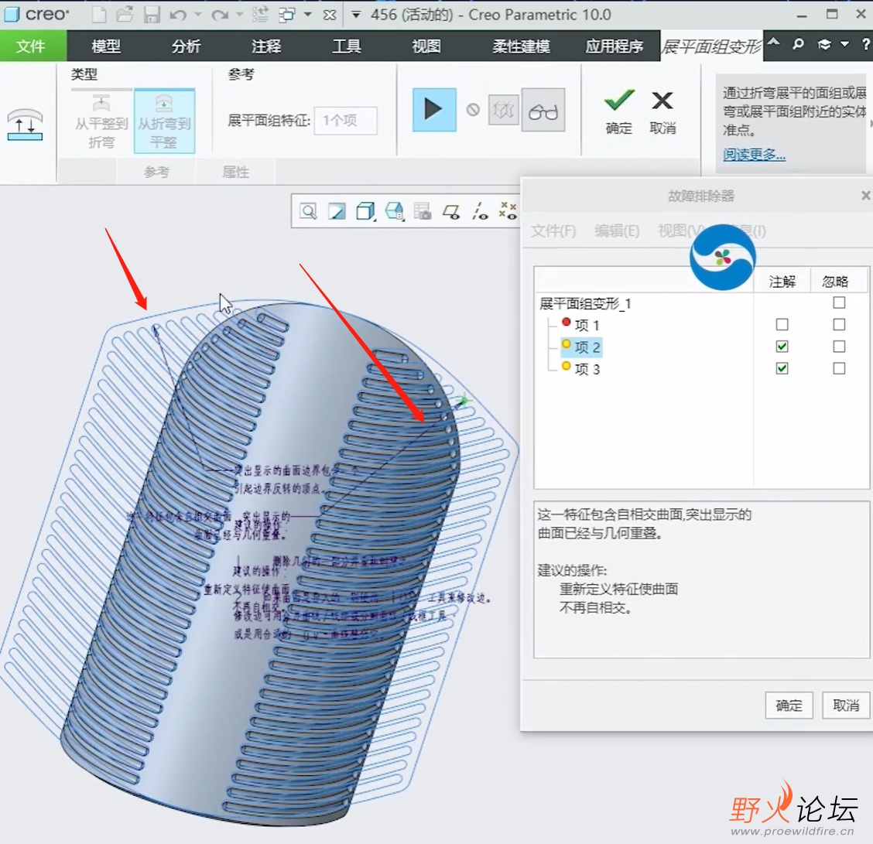Screen dimensions: 873x844
Task: Check the 忽略 box for 项 2
Action: click(839, 347)
